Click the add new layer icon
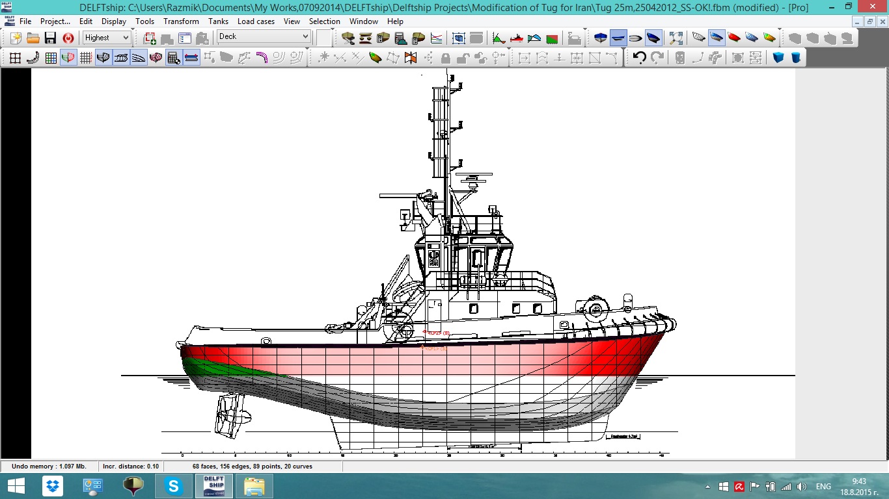 click(x=150, y=38)
